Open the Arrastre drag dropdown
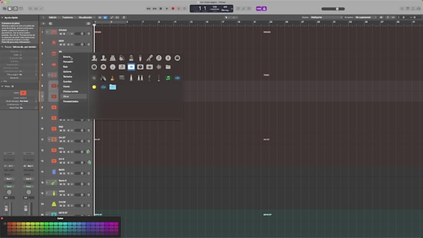The image size is (423, 238). pos(366,17)
